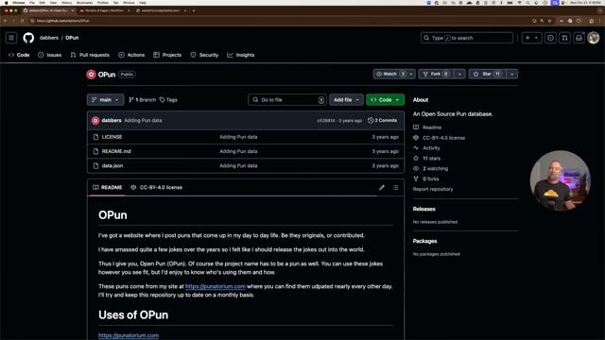Switch to the Insights tab
Viewport: 605px width, 340px height.
pos(241,55)
